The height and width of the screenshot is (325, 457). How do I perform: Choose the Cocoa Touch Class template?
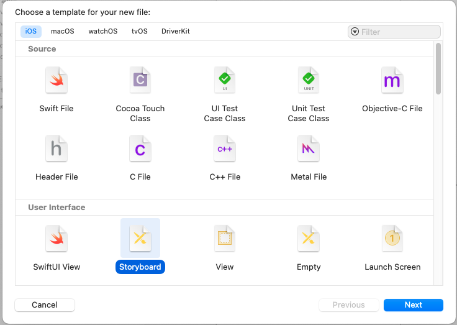pyautogui.click(x=140, y=81)
